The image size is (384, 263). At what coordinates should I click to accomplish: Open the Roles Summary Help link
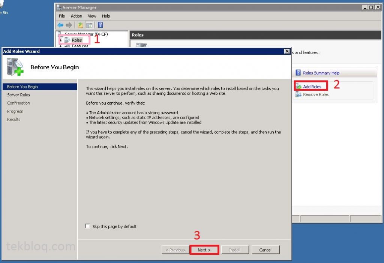(321, 73)
